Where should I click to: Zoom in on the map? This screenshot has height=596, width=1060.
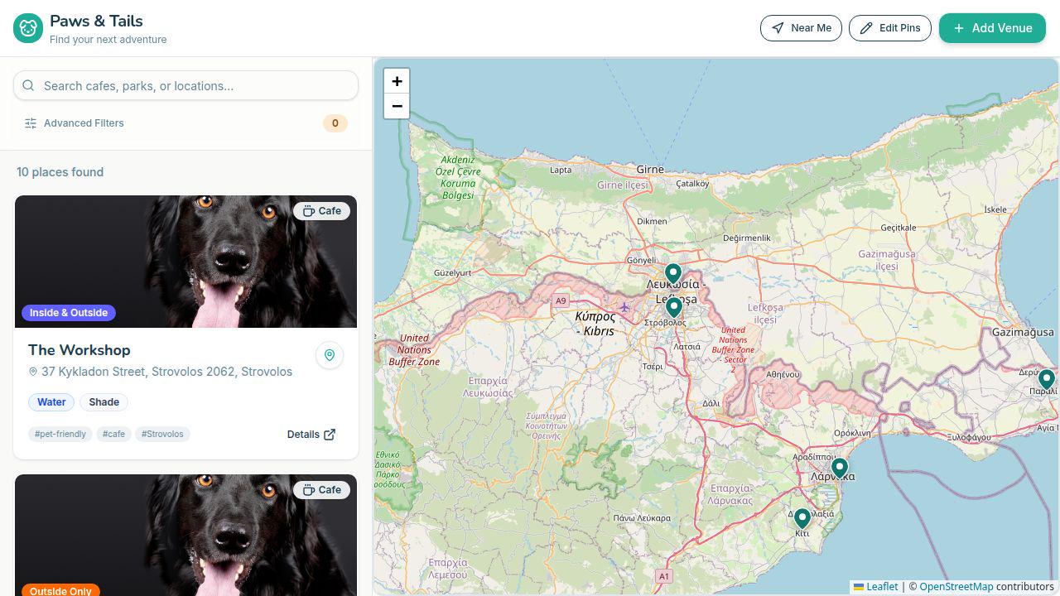tap(397, 81)
